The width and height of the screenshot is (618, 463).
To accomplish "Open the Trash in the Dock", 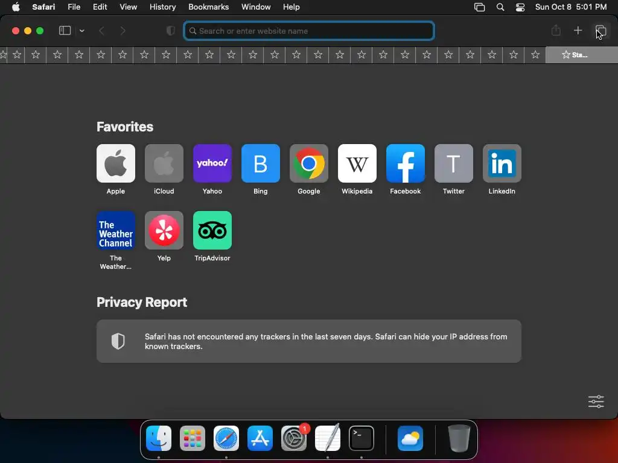I will pyautogui.click(x=459, y=438).
